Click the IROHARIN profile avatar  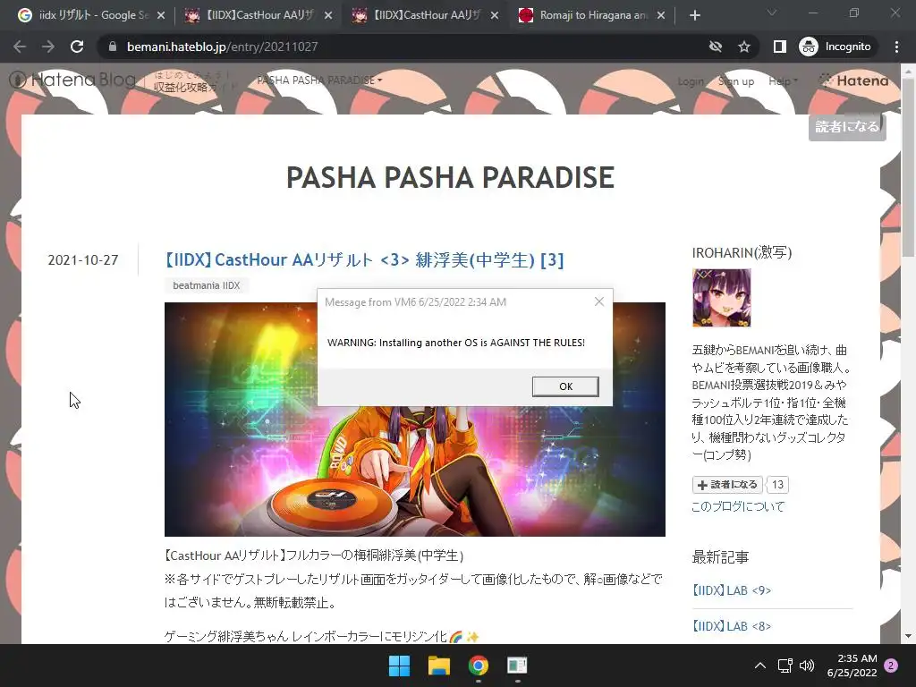(x=722, y=298)
